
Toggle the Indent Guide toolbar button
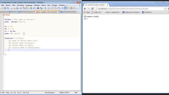tap(65, 8)
